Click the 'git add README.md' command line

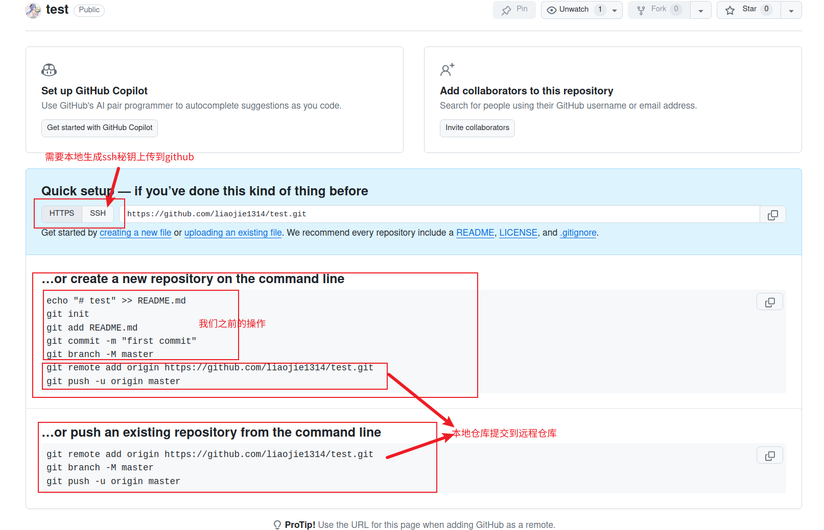coord(92,328)
